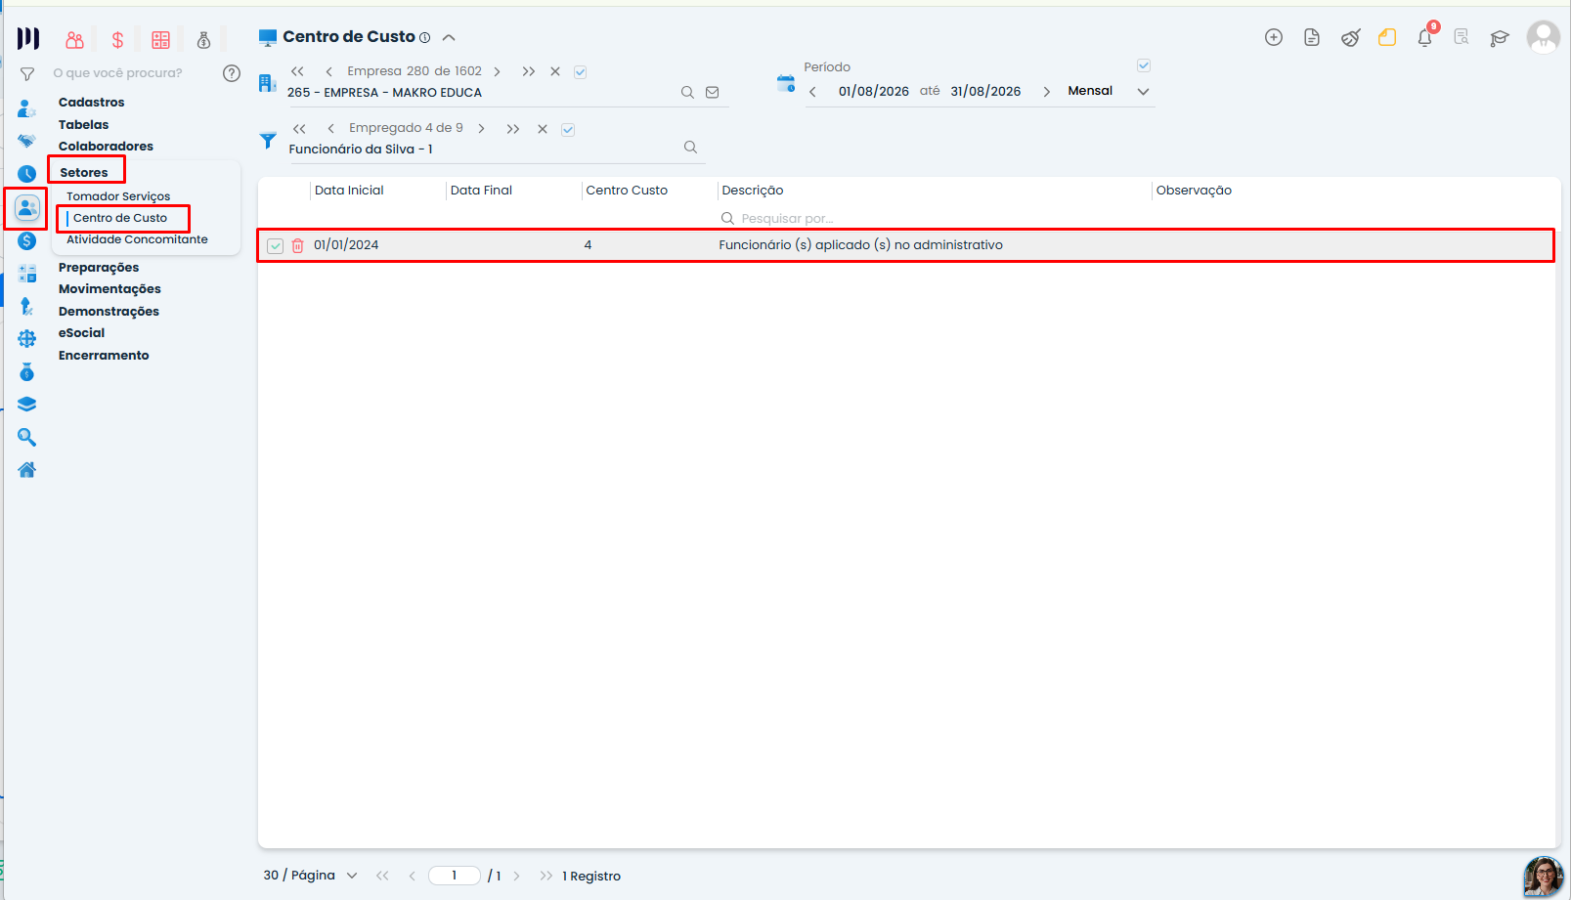Go to next Empresa with right arrow

click(x=497, y=71)
